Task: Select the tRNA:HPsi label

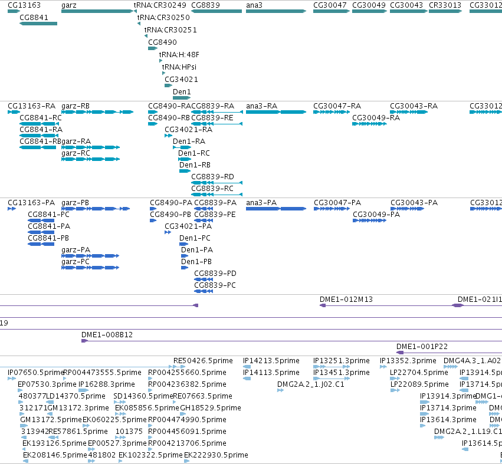Action: tap(179, 67)
